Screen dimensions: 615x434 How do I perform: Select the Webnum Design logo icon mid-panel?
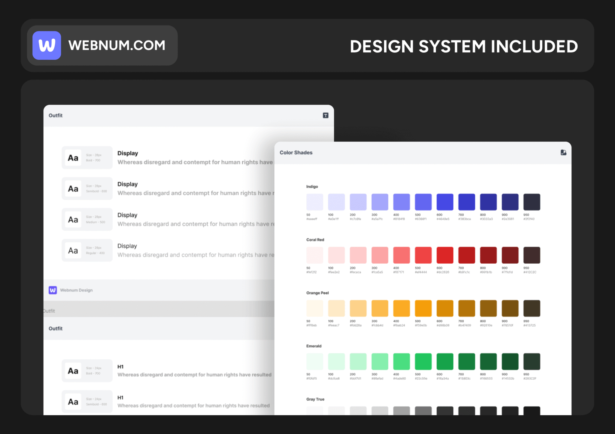pyautogui.click(x=52, y=290)
